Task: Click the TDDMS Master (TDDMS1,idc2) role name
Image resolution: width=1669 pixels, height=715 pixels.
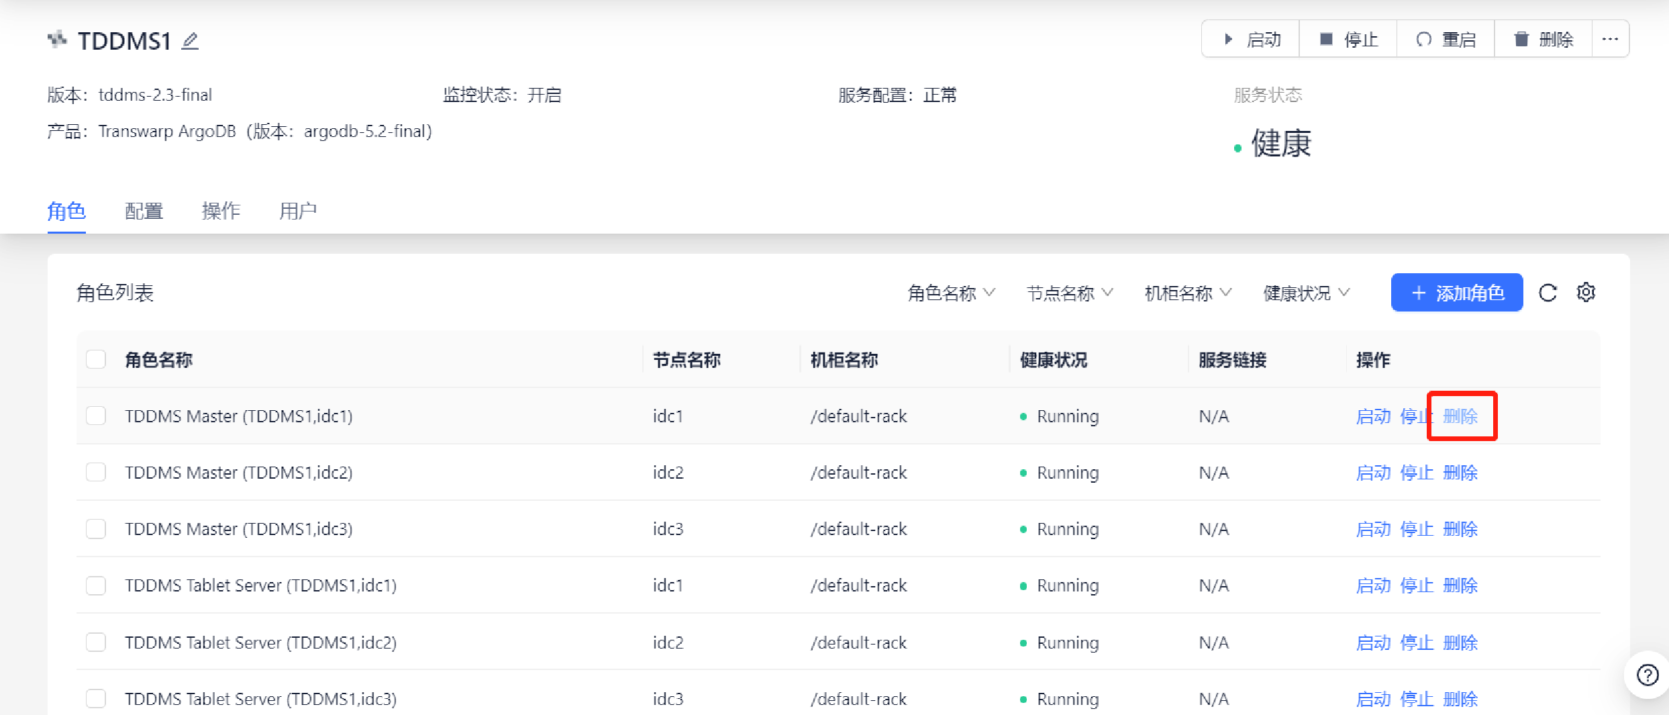Action: coord(239,473)
